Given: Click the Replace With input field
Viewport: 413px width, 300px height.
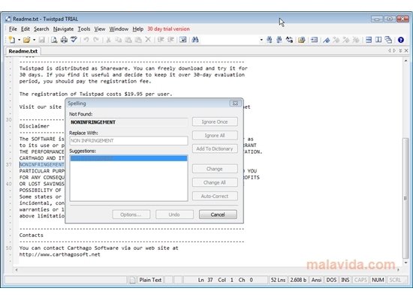Looking at the screenshot, I should tap(128, 141).
